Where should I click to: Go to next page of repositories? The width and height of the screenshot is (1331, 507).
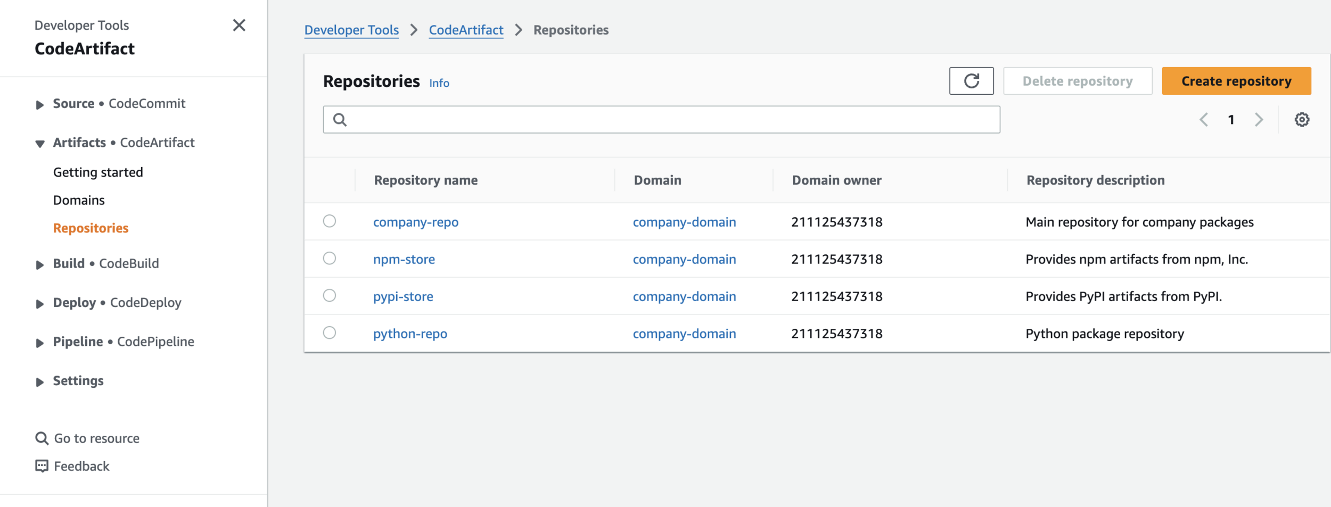[x=1259, y=120]
